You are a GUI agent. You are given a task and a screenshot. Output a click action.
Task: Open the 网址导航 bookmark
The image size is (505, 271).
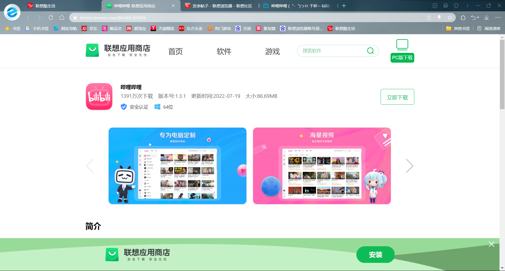point(65,28)
